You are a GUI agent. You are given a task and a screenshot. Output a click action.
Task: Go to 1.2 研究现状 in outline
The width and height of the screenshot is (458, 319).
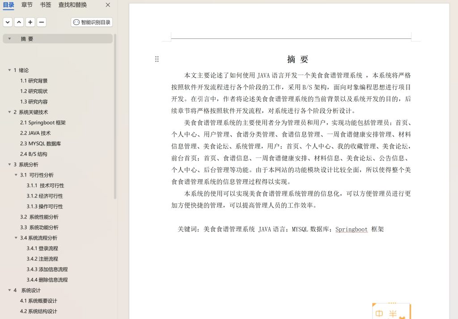(34, 91)
